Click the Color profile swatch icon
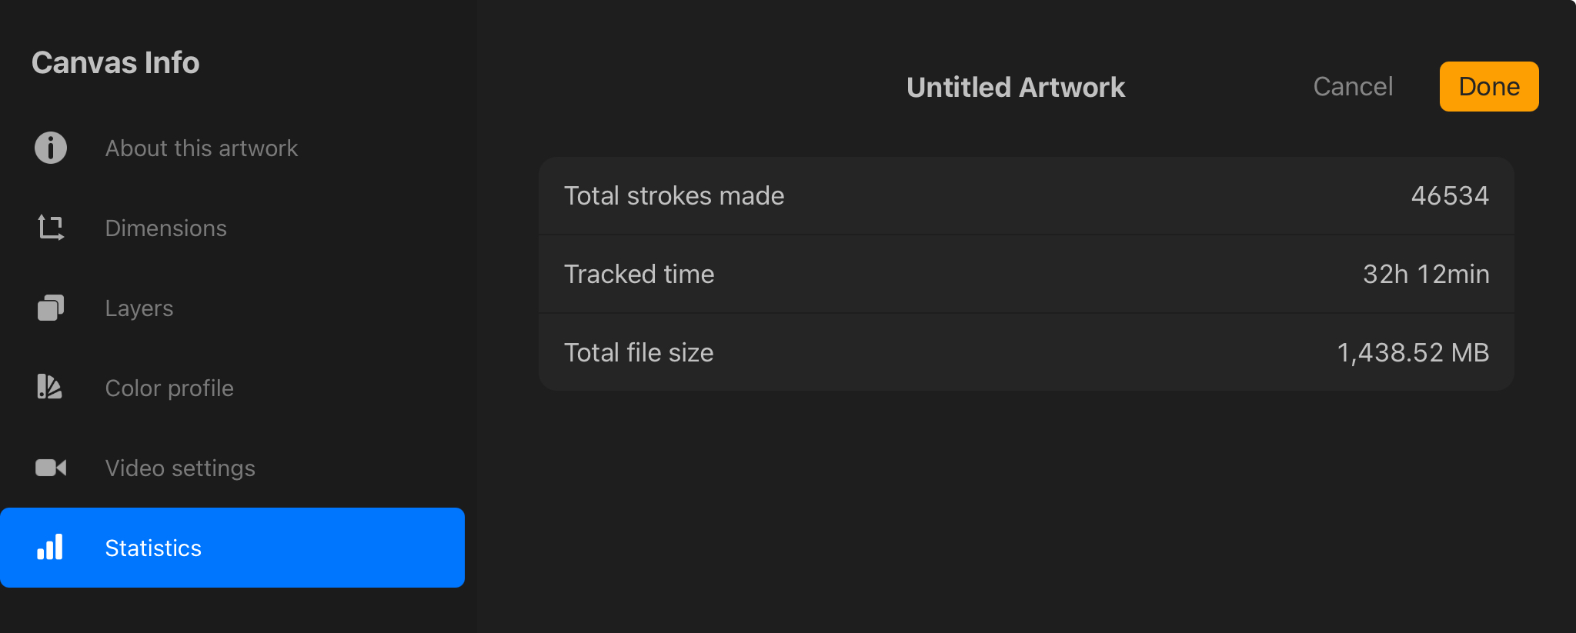1576x633 pixels. point(49,387)
